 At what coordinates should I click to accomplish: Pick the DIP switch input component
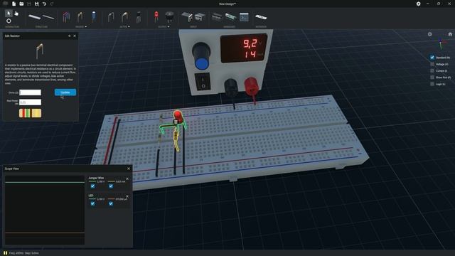pyautogui.click(x=199, y=17)
